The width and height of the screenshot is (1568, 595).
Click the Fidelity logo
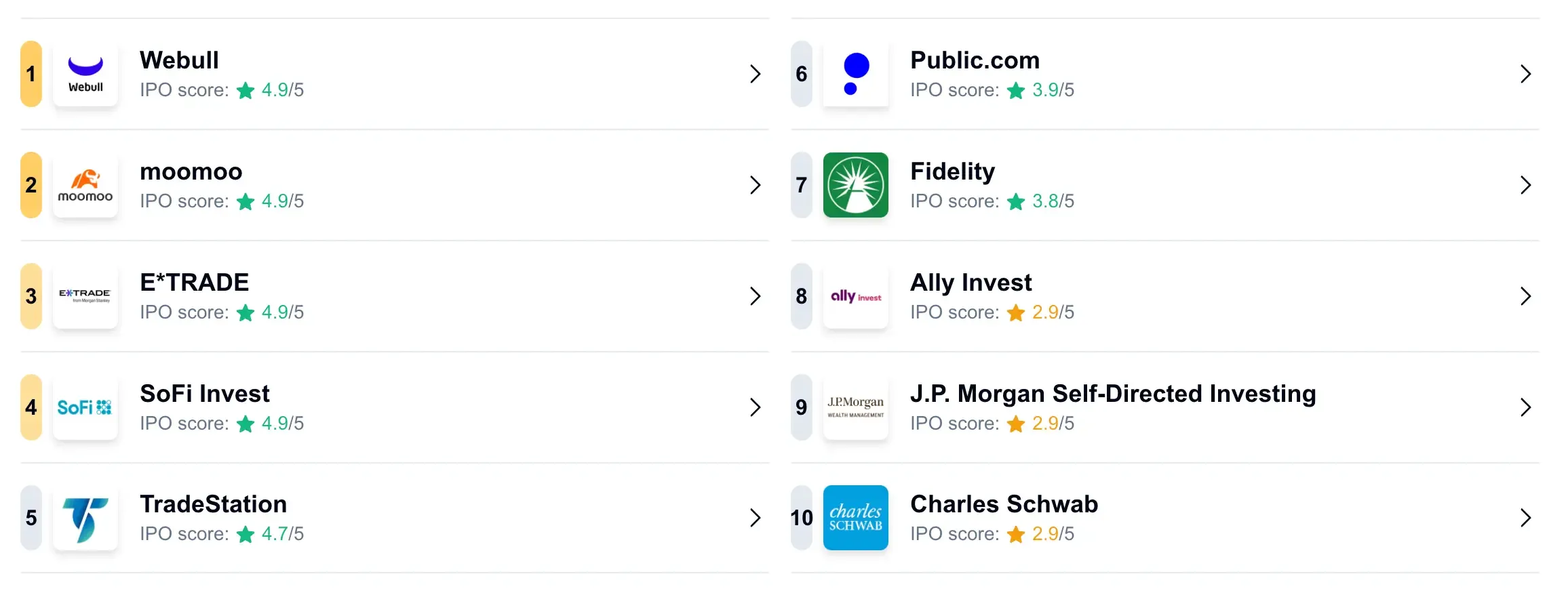[x=856, y=185]
